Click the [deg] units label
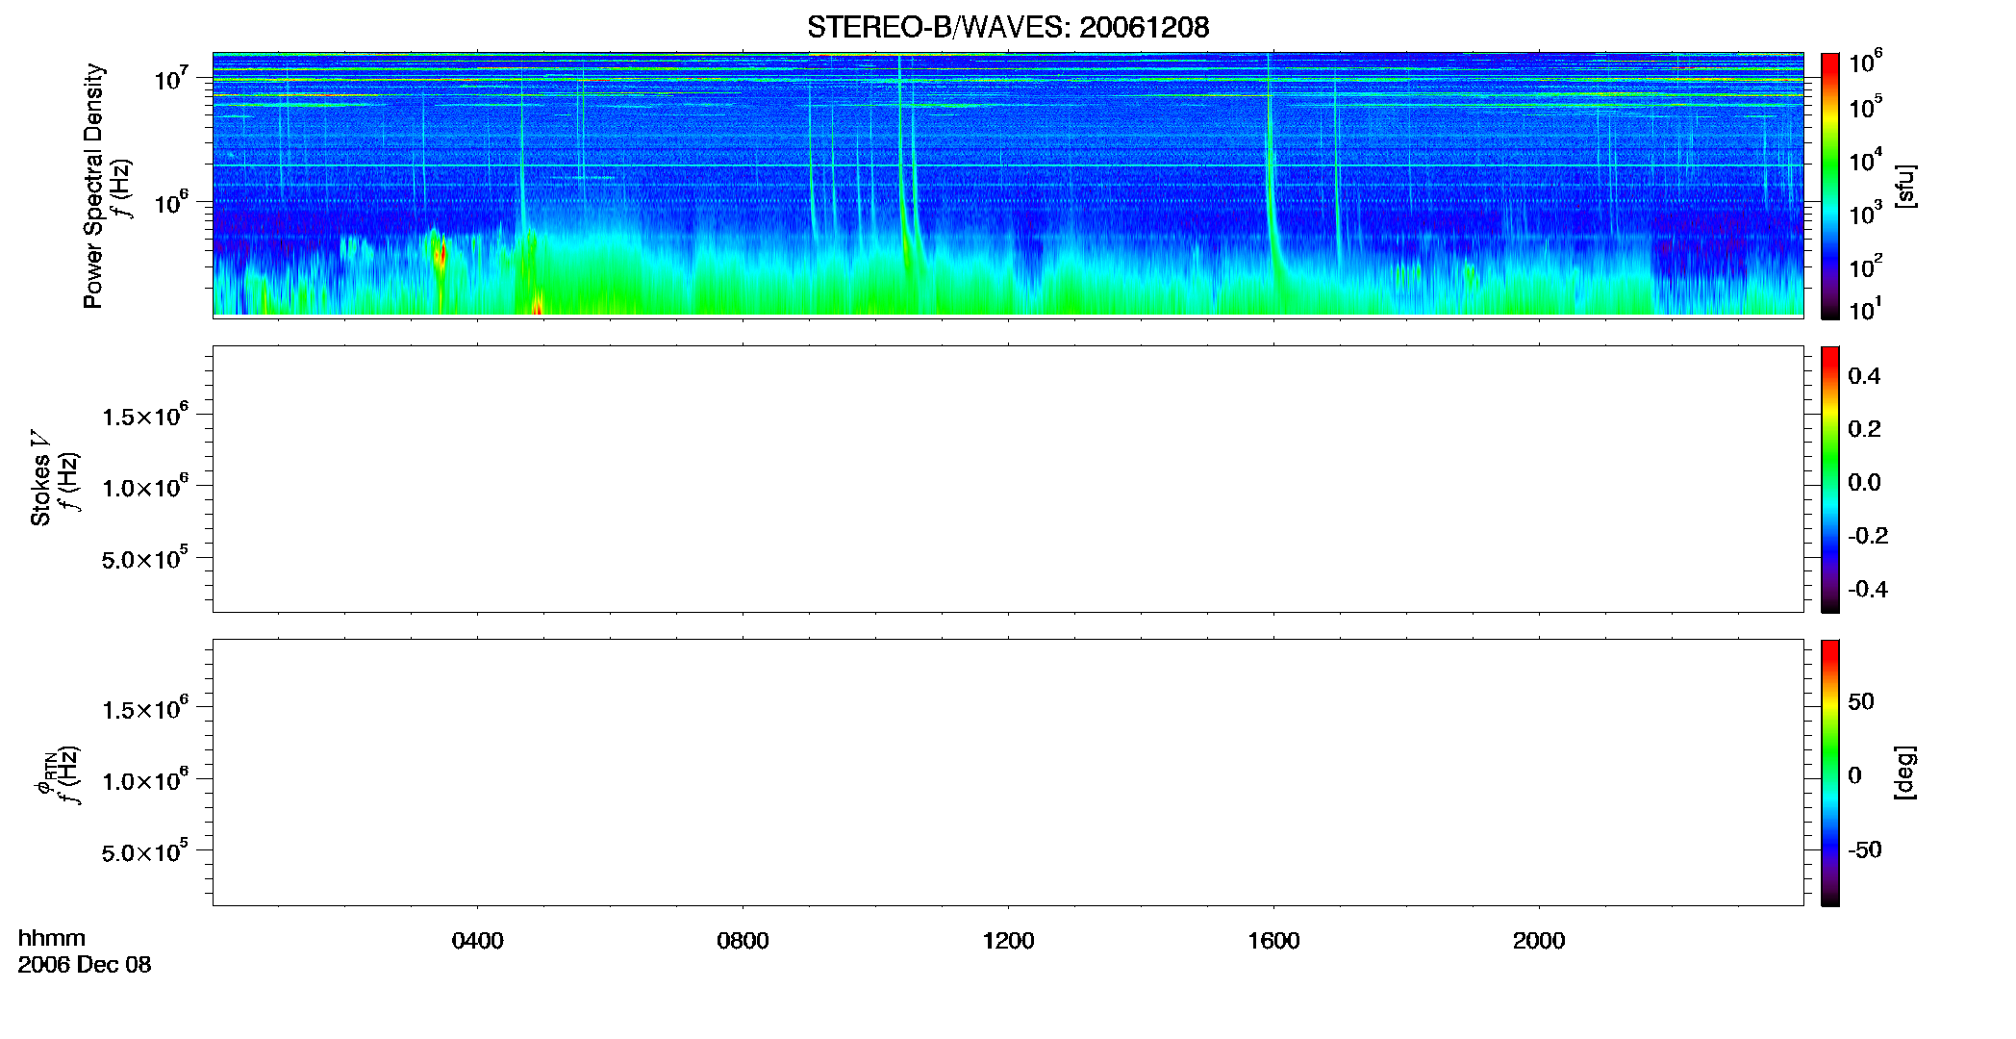Viewport: 2016px width, 1039px height. (x=1904, y=773)
